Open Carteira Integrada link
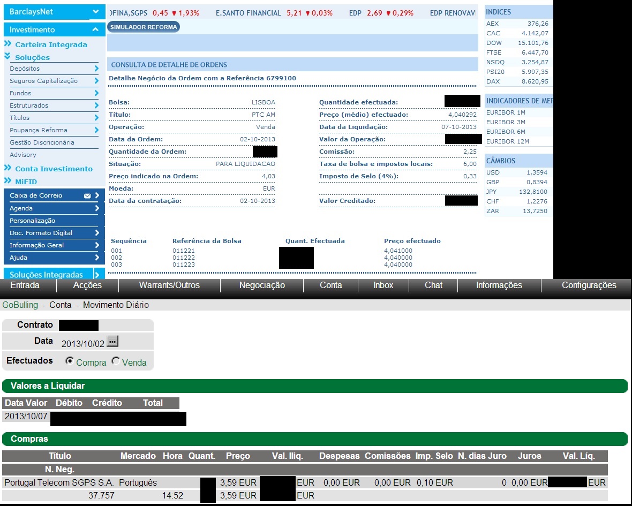This screenshot has height=506, width=632. (x=51, y=44)
